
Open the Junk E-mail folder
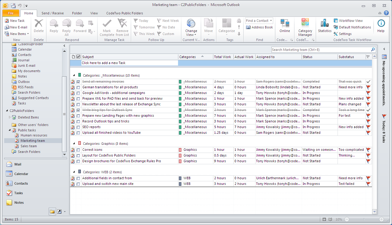[x=27, y=65]
